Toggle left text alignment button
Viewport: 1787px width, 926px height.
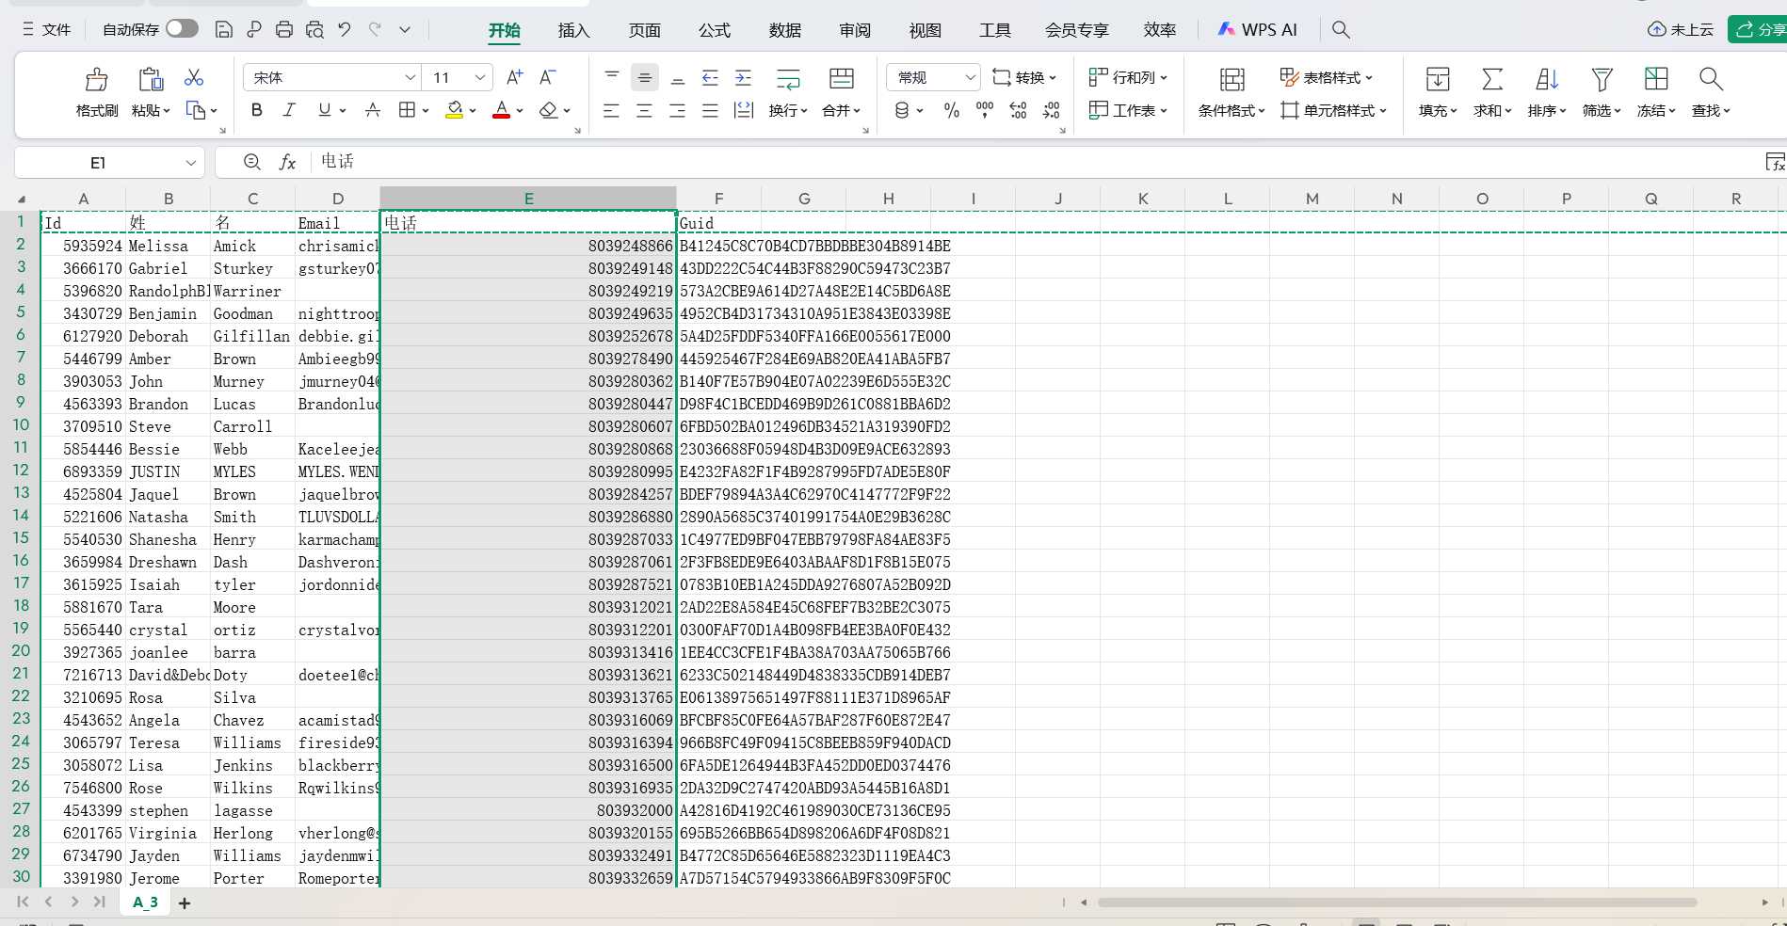tap(611, 111)
